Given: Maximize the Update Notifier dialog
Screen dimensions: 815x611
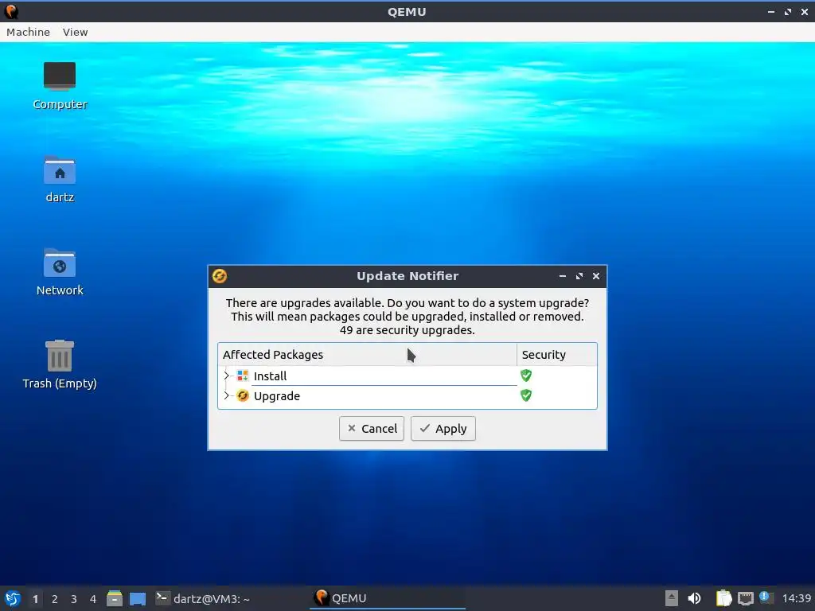Looking at the screenshot, I should (x=579, y=276).
